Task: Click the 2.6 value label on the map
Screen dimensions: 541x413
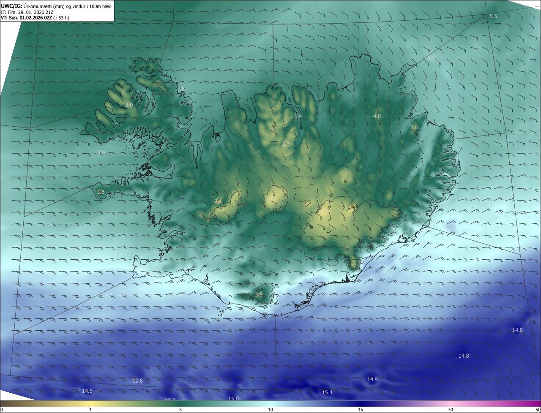Action: tap(286, 144)
